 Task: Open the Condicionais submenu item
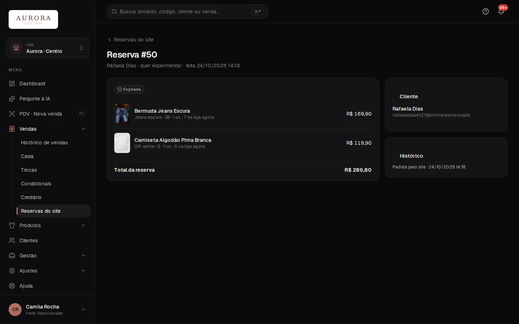click(x=53, y=184)
